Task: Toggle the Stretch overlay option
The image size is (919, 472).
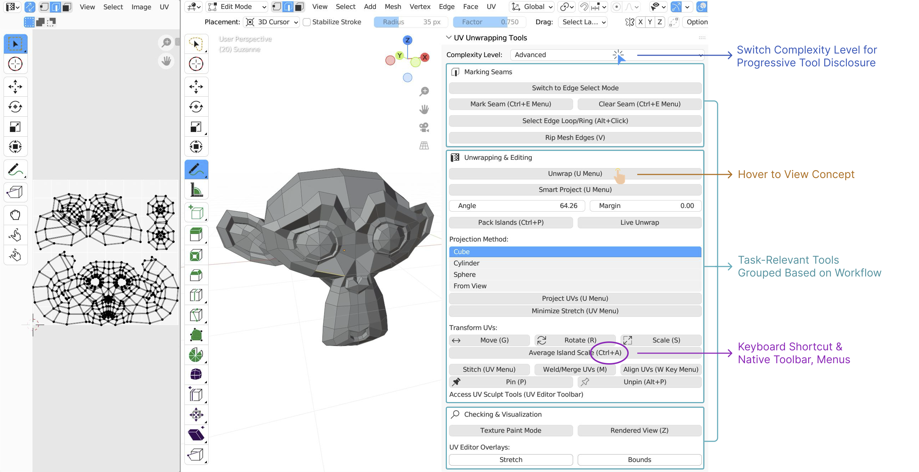Action: tap(511, 460)
